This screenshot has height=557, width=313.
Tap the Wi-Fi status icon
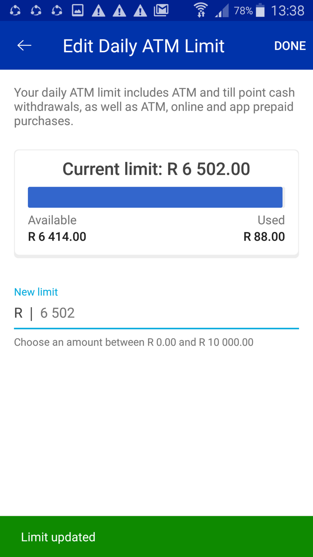pos(201,10)
